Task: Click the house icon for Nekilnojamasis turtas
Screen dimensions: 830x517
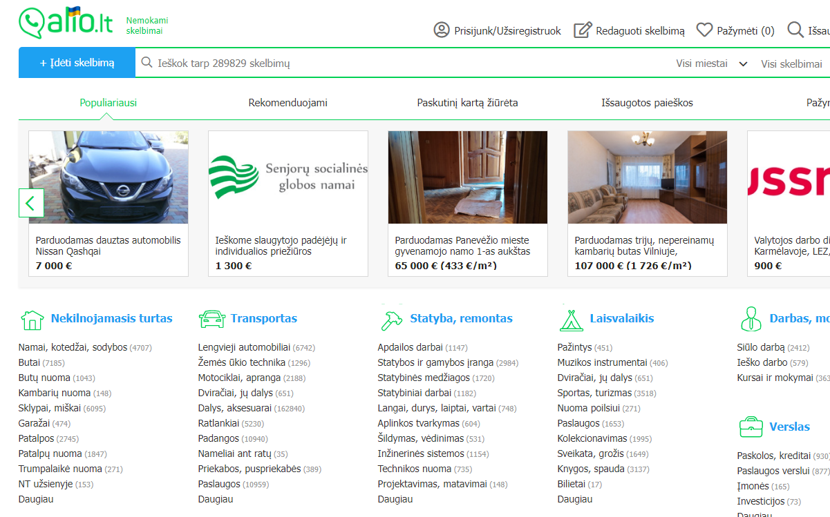Action: 32,320
